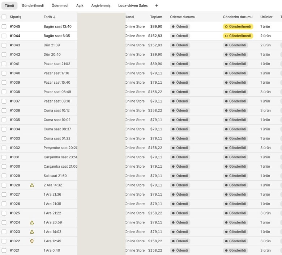This screenshot has width=282, height=255.
Task: Tick checkbox of order #1043
Action: coord(4,45)
